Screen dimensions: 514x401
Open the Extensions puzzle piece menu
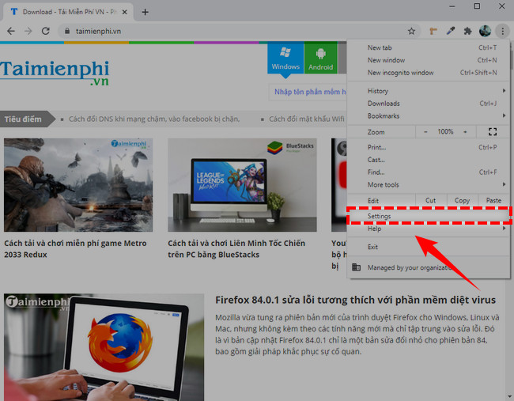(x=468, y=31)
